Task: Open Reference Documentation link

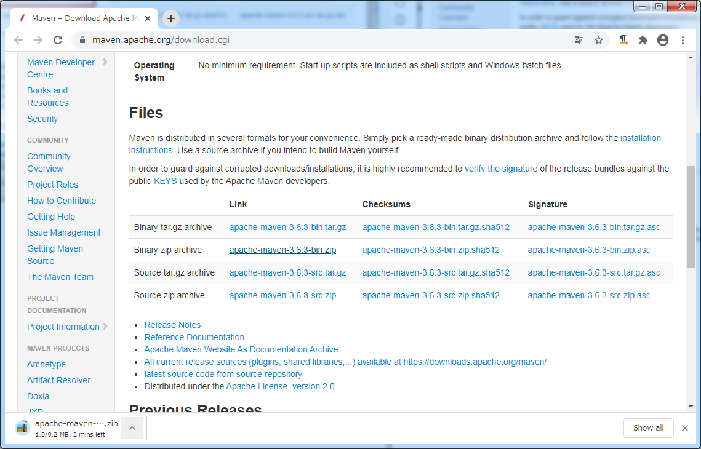Action: [x=194, y=337]
